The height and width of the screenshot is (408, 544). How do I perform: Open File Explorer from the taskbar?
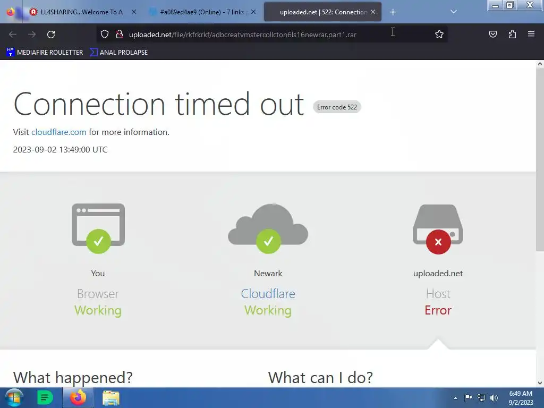click(111, 397)
